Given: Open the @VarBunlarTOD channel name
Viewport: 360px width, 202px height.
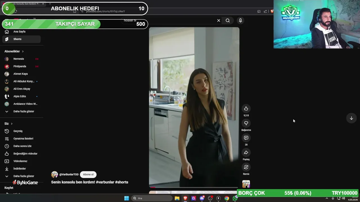Looking at the screenshot, I should (69, 175).
